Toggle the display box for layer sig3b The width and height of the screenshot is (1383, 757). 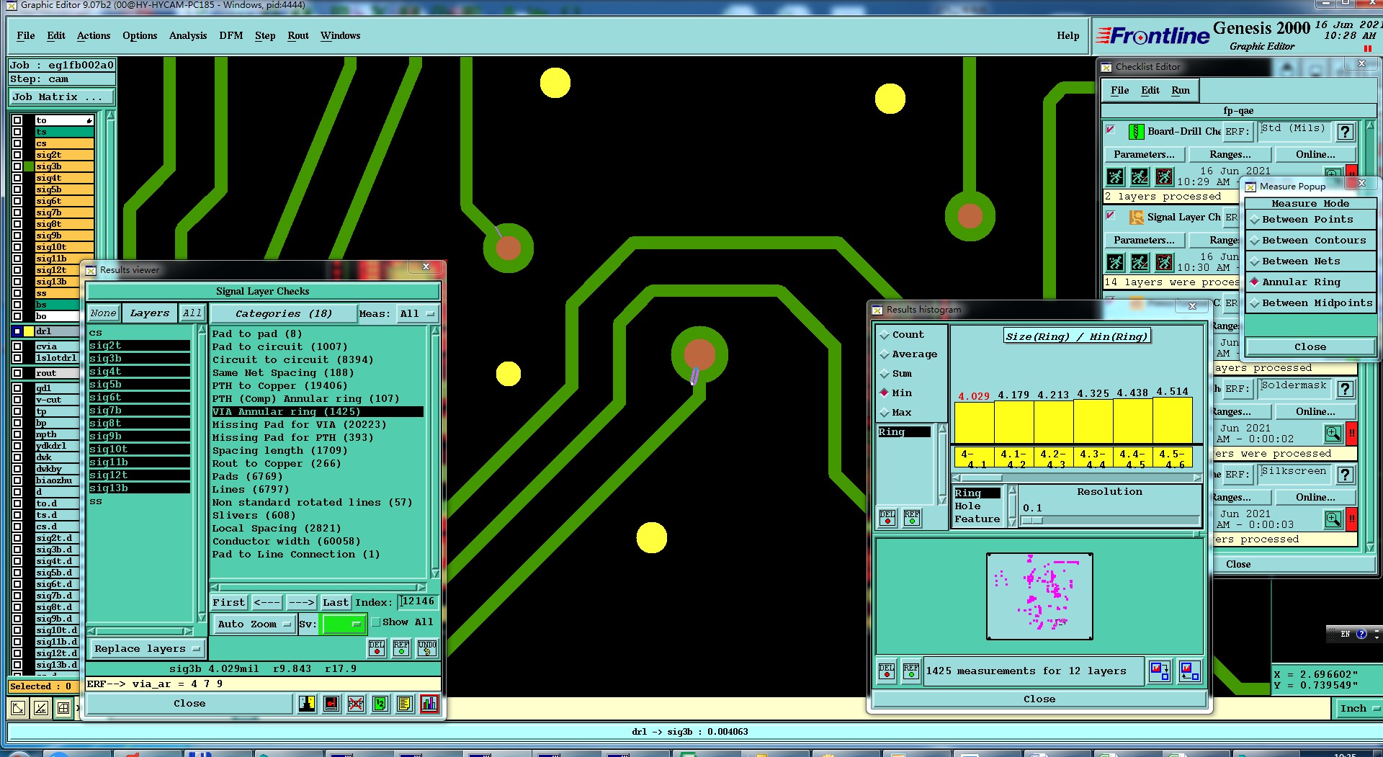tap(17, 166)
